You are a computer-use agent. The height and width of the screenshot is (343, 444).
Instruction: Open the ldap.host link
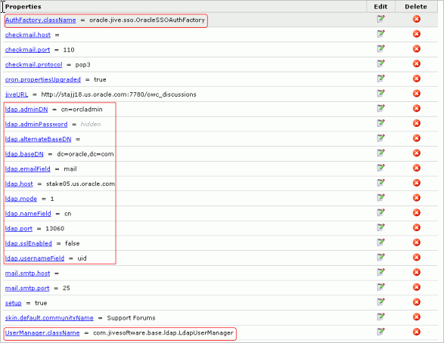point(19,184)
